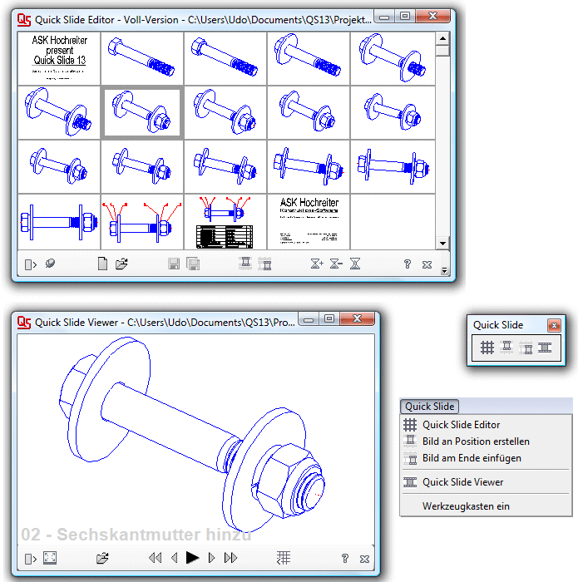Open a slide file from the Viewer toolbar

click(x=102, y=558)
